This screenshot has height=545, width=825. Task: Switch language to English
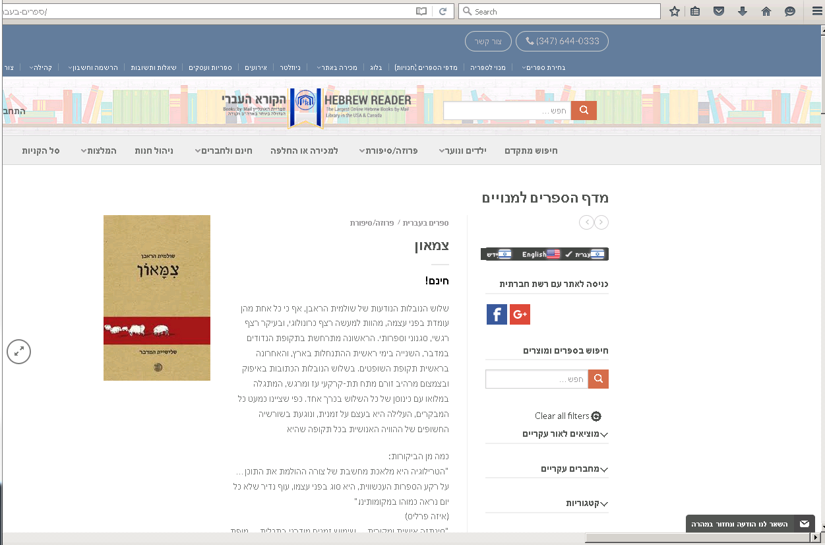point(540,254)
